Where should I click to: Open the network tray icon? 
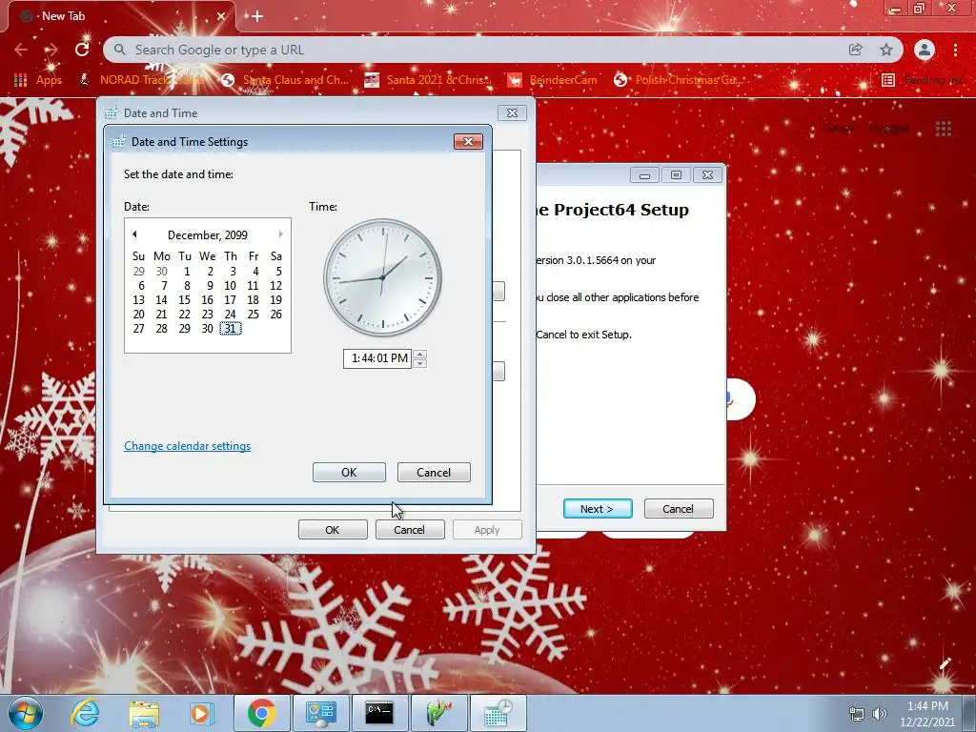tap(857, 714)
